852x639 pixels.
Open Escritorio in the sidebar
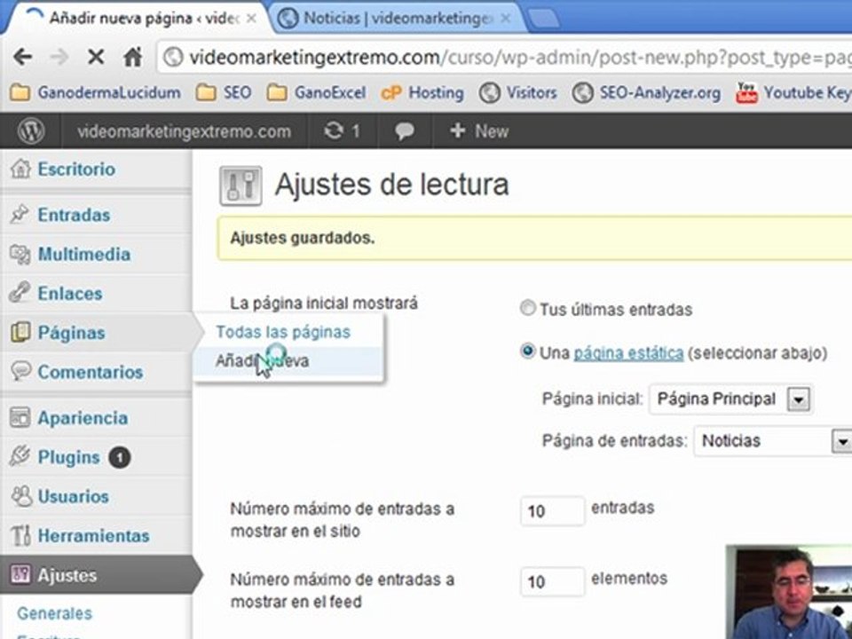pyautogui.click(x=76, y=169)
